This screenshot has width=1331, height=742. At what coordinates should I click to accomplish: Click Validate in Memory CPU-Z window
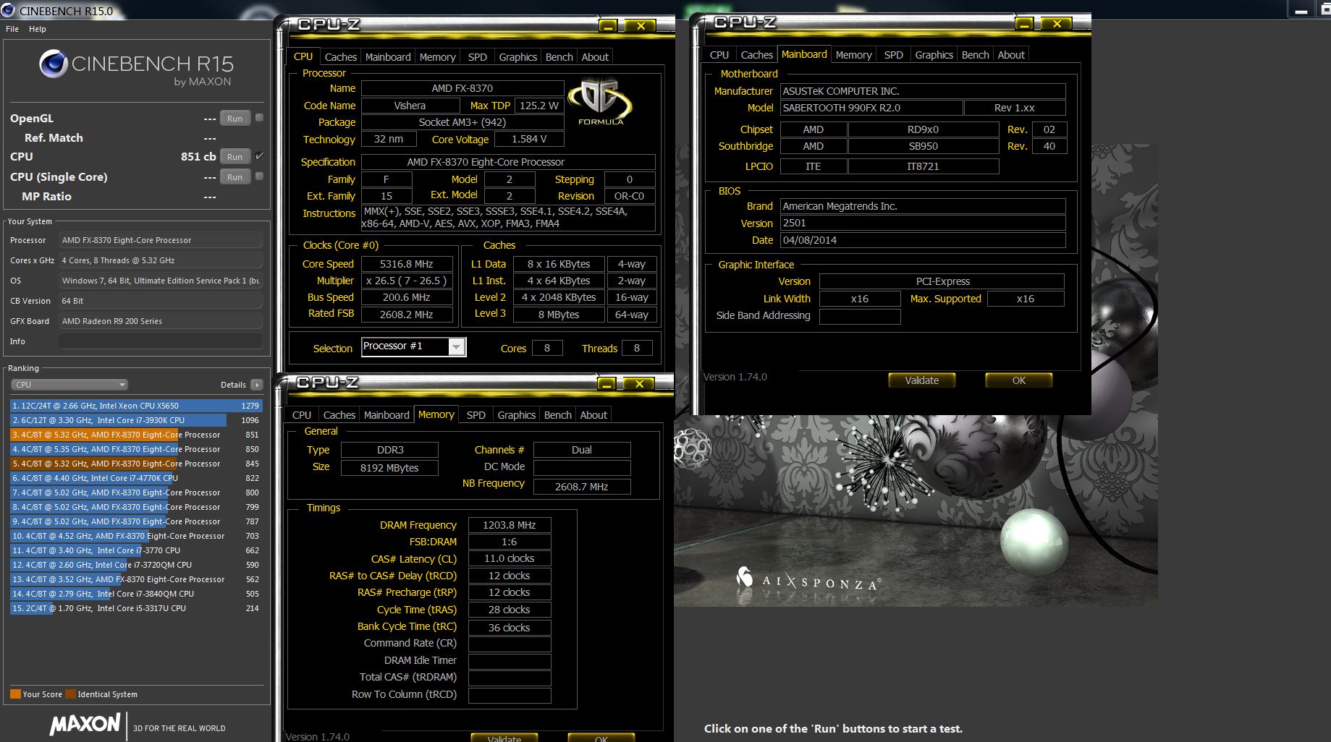[504, 738]
